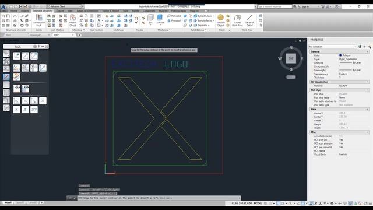Click the second eye view icon in UCS palette
The image size is (373, 210).
[25, 89]
